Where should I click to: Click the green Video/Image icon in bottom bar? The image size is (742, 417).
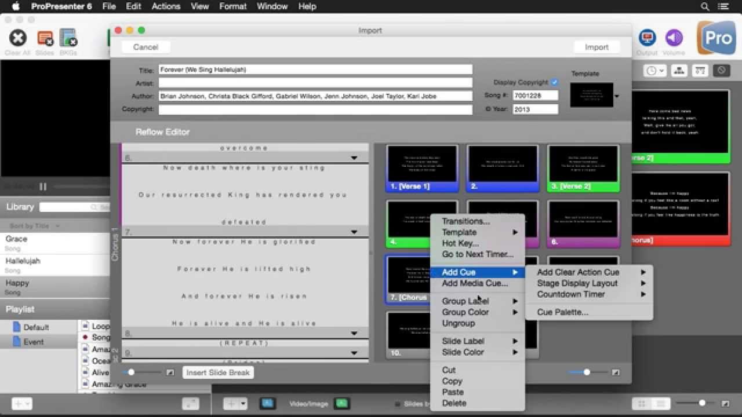pyautogui.click(x=342, y=403)
